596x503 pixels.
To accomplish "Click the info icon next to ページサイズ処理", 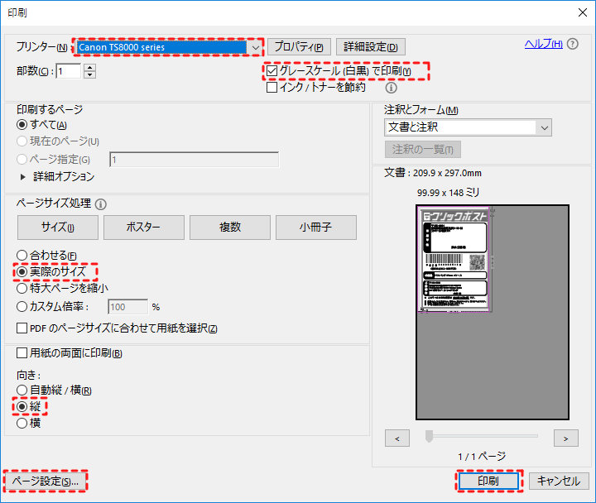I will coord(101,204).
